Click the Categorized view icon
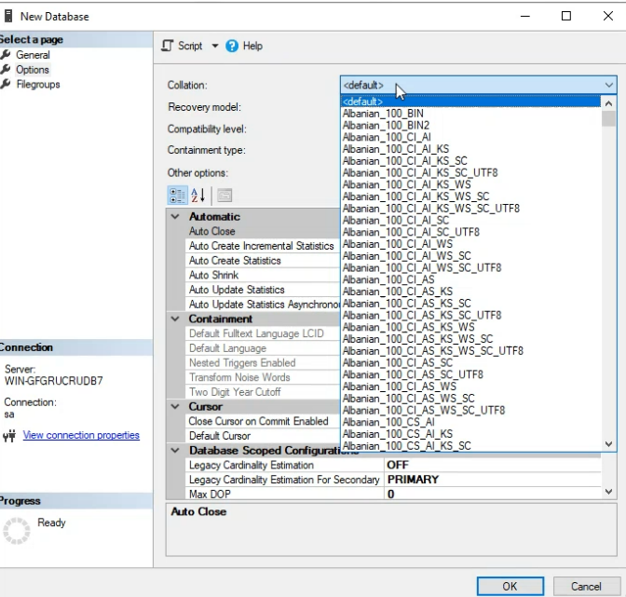 click(177, 196)
